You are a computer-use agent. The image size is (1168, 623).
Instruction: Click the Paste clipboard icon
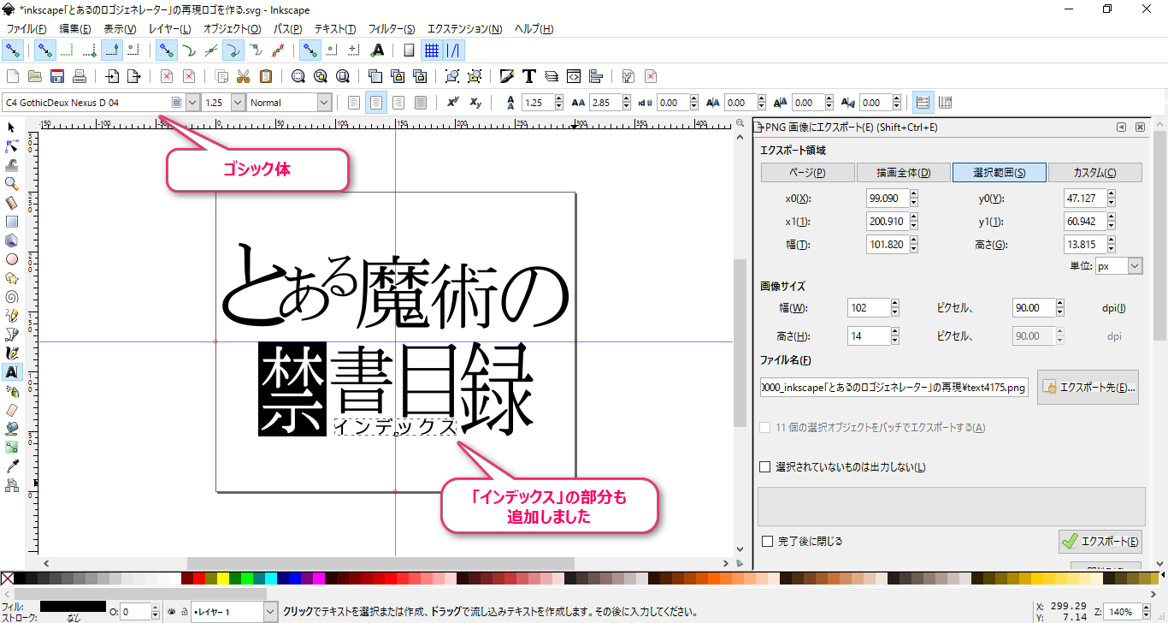point(266,76)
